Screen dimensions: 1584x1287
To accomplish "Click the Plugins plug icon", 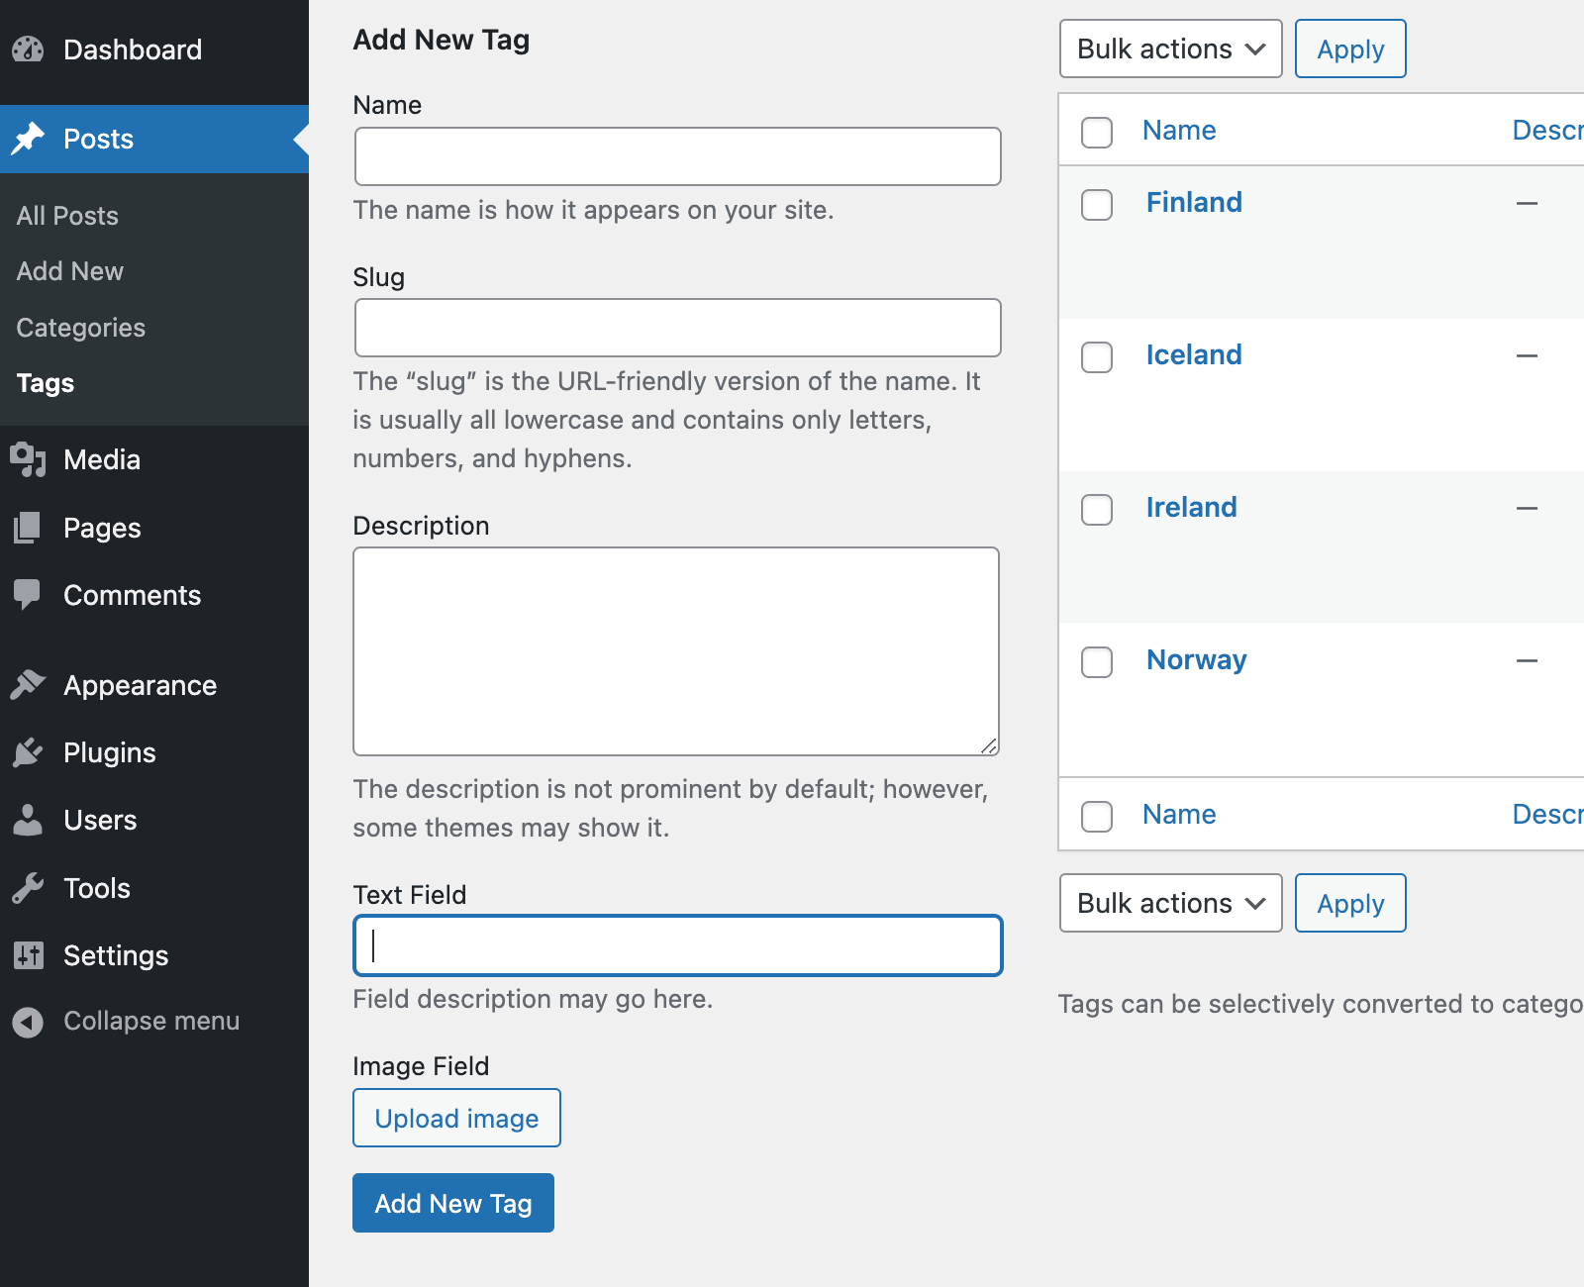I will click(x=28, y=752).
